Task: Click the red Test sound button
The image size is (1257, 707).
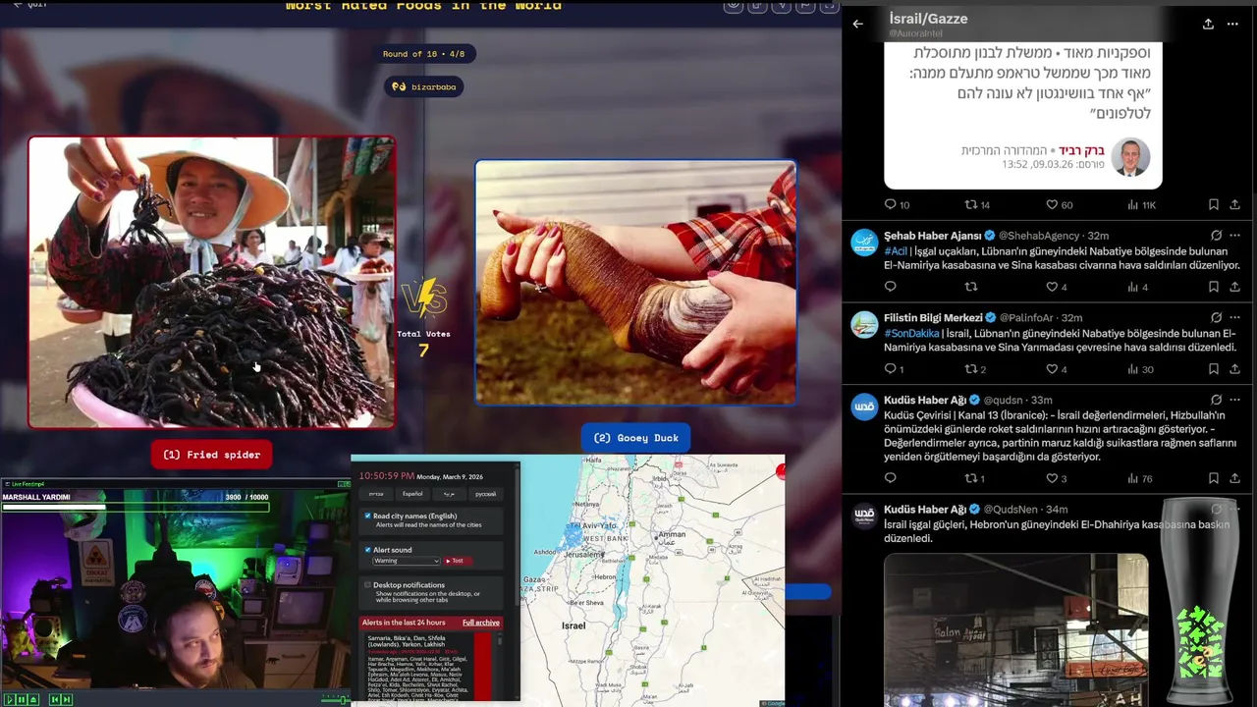Action: pyautogui.click(x=458, y=561)
